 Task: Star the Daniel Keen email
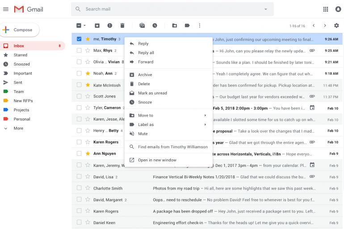click(88, 222)
